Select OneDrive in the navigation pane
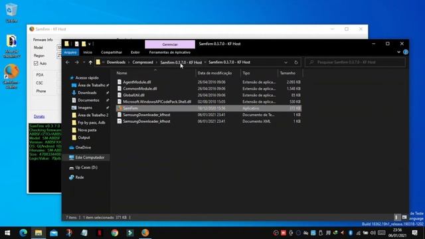This screenshot has height=239, width=425. 83,147
